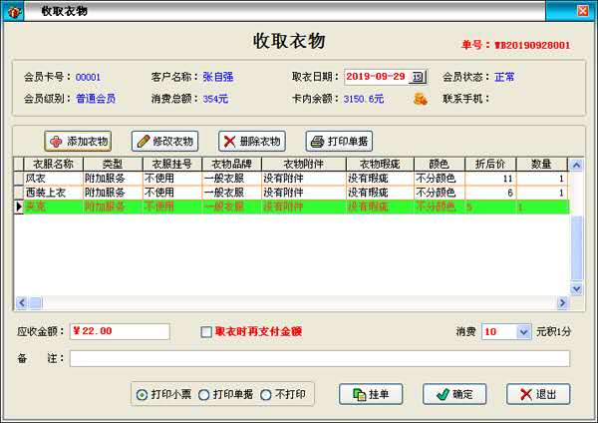Expand the 消费 points dropdown

[524, 331]
